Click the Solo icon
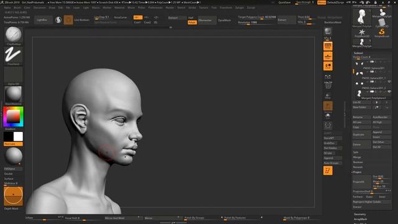 [x=328, y=116]
